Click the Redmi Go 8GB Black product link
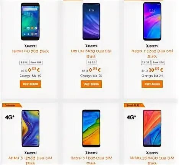 click(x=31, y=51)
